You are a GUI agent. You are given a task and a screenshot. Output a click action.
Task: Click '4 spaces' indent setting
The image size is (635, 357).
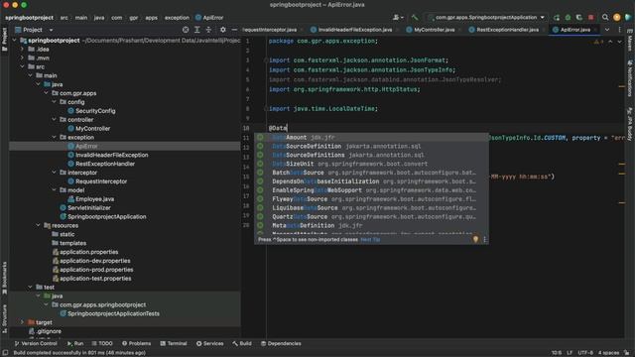(x=608, y=353)
